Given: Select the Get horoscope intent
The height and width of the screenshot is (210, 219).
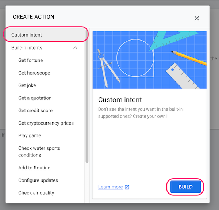Looking at the screenshot, I should tap(34, 73).
